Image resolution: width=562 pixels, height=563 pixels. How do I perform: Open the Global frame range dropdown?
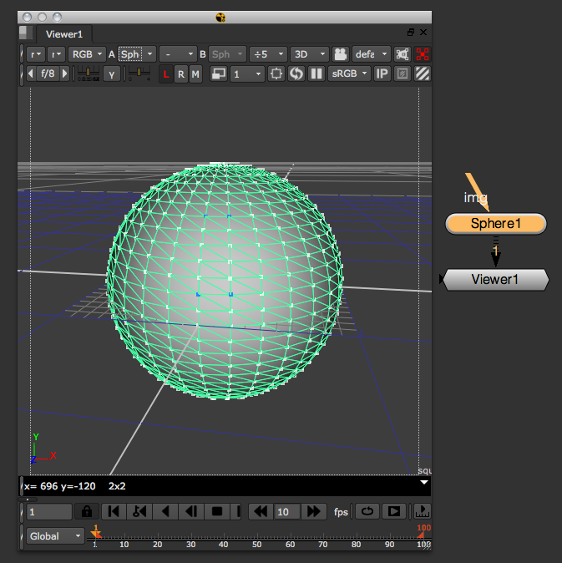pyautogui.click(x=56, y=536)
